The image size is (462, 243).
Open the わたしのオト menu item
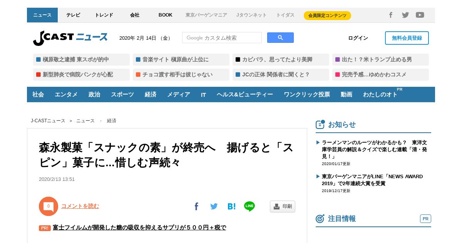(x=380, y=94)
